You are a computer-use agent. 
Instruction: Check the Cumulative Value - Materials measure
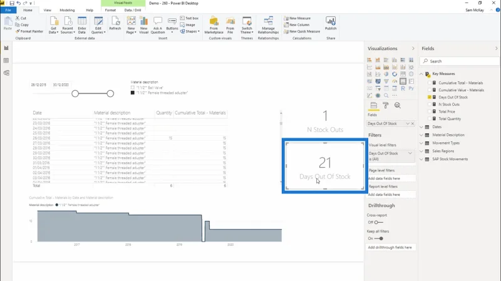point(430,90)
